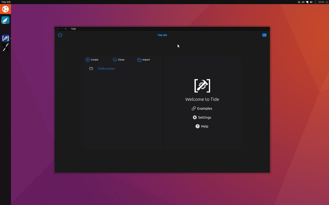Click the Create button label
Viewport: 329px width, 205px height.
95,60
